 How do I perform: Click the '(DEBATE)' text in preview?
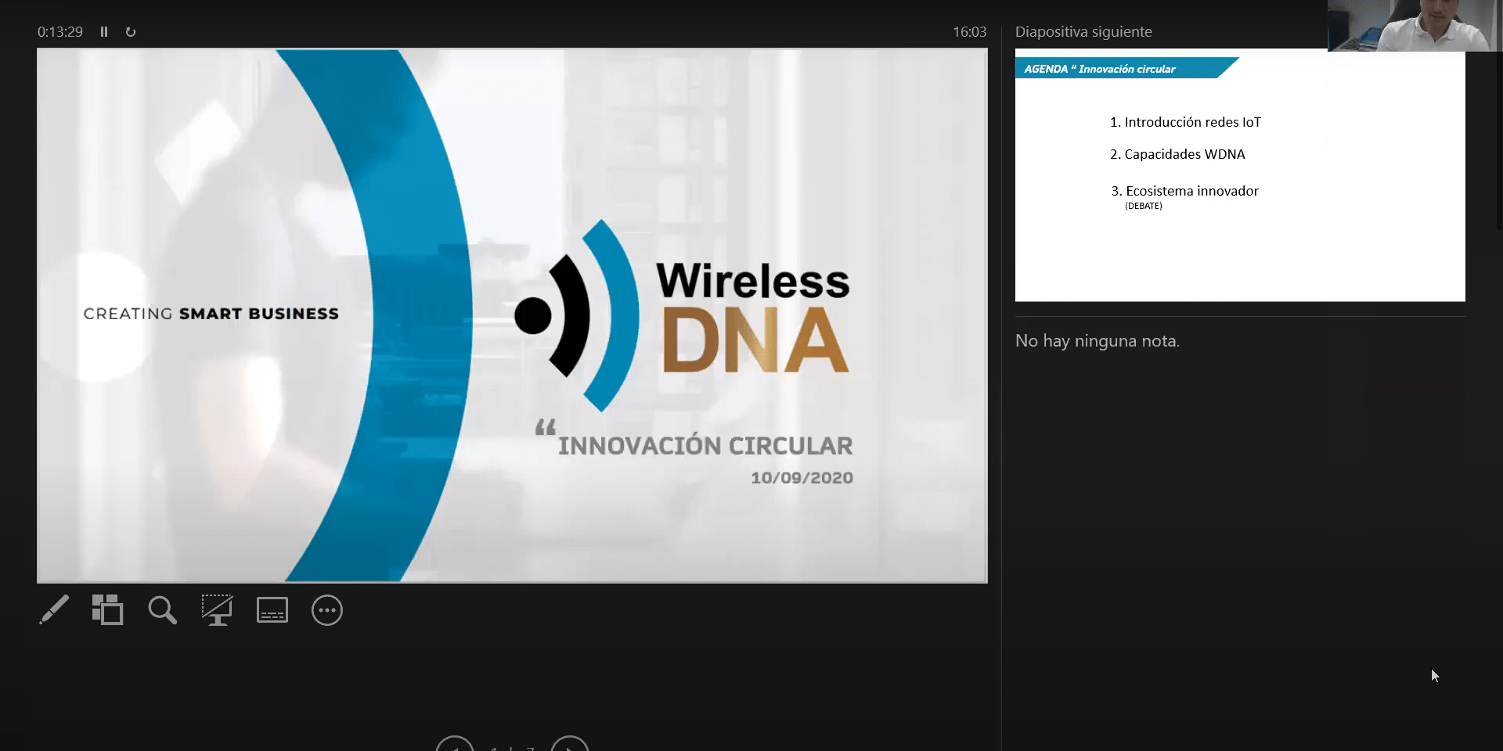(x=1144, y=207)
